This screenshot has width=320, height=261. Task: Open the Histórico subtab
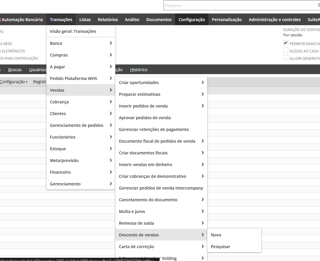[139, 70]
